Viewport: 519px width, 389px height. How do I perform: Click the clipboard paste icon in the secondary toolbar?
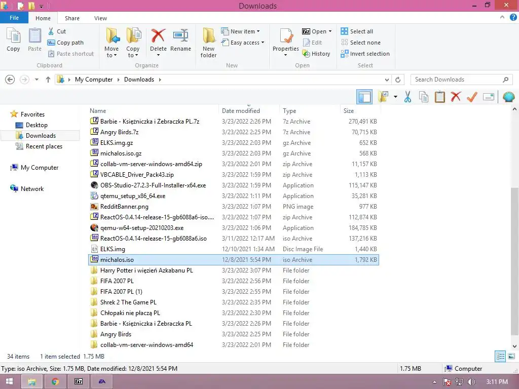tap(439, 97)
